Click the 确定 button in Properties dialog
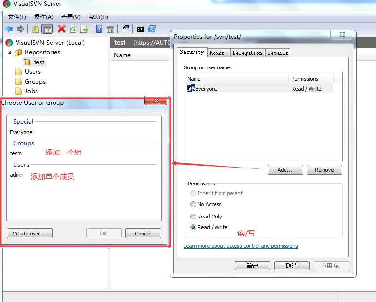Image resolution: width=376 pixels, height=302 pixels. coord(252,266)
